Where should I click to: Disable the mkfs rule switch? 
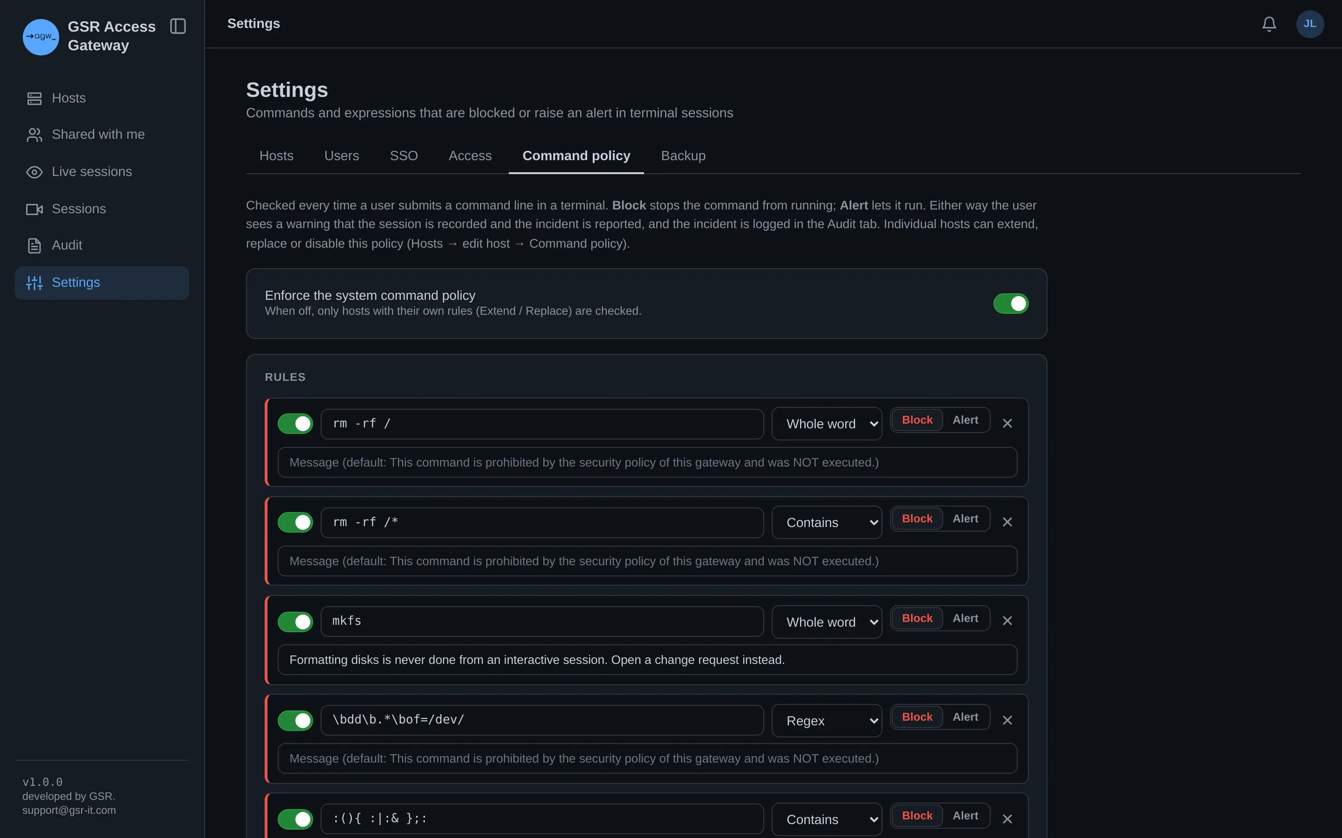click(295, 621)
